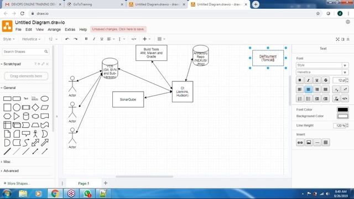354x199 pixels.
Task: Set right text alignment in Text panel
Action: tap(317, 90)
